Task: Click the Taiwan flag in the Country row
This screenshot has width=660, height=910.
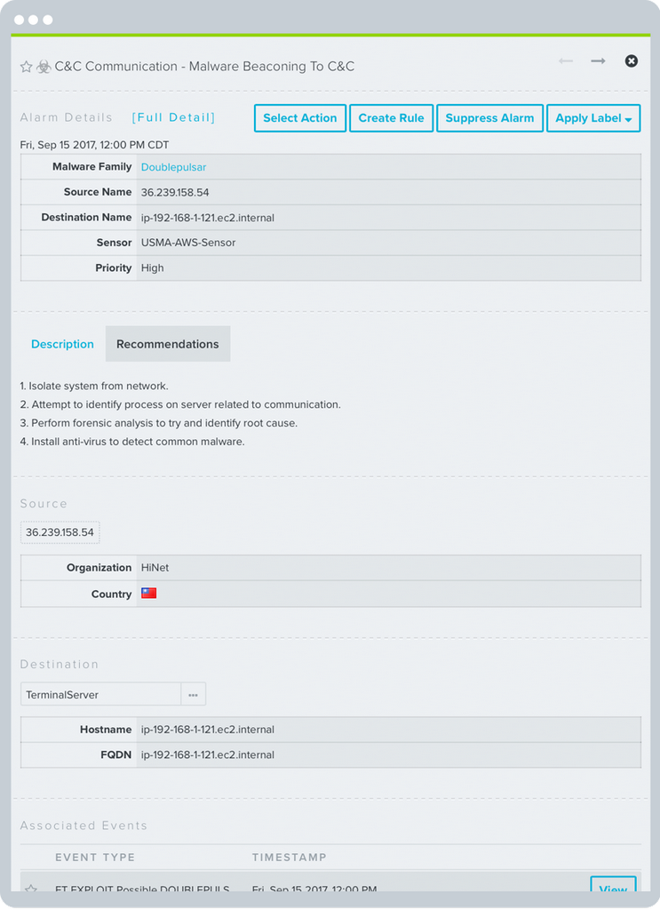Action: tap(148, 593)
